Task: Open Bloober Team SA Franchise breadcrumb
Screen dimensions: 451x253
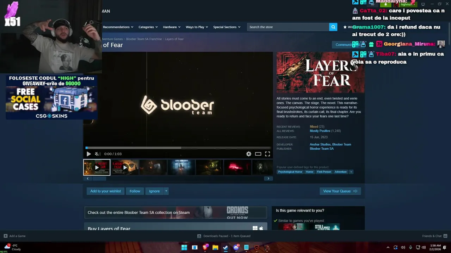Action: (x=144, y=39)
